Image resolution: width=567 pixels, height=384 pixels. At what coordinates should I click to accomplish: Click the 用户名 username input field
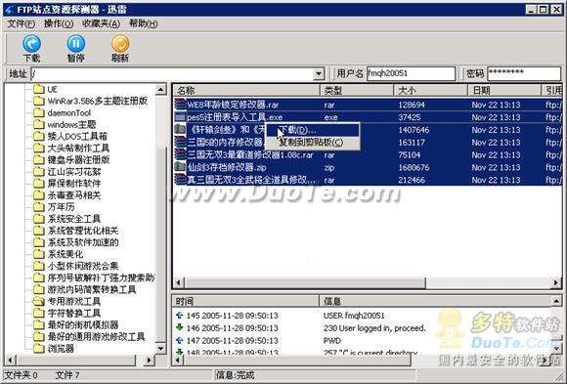(x=411, y=73)
